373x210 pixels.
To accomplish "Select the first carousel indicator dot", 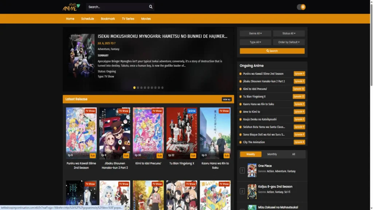I will tap(134, 87).
